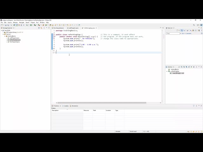Click Smart Insert in the status bar

[x=133, y=131]
